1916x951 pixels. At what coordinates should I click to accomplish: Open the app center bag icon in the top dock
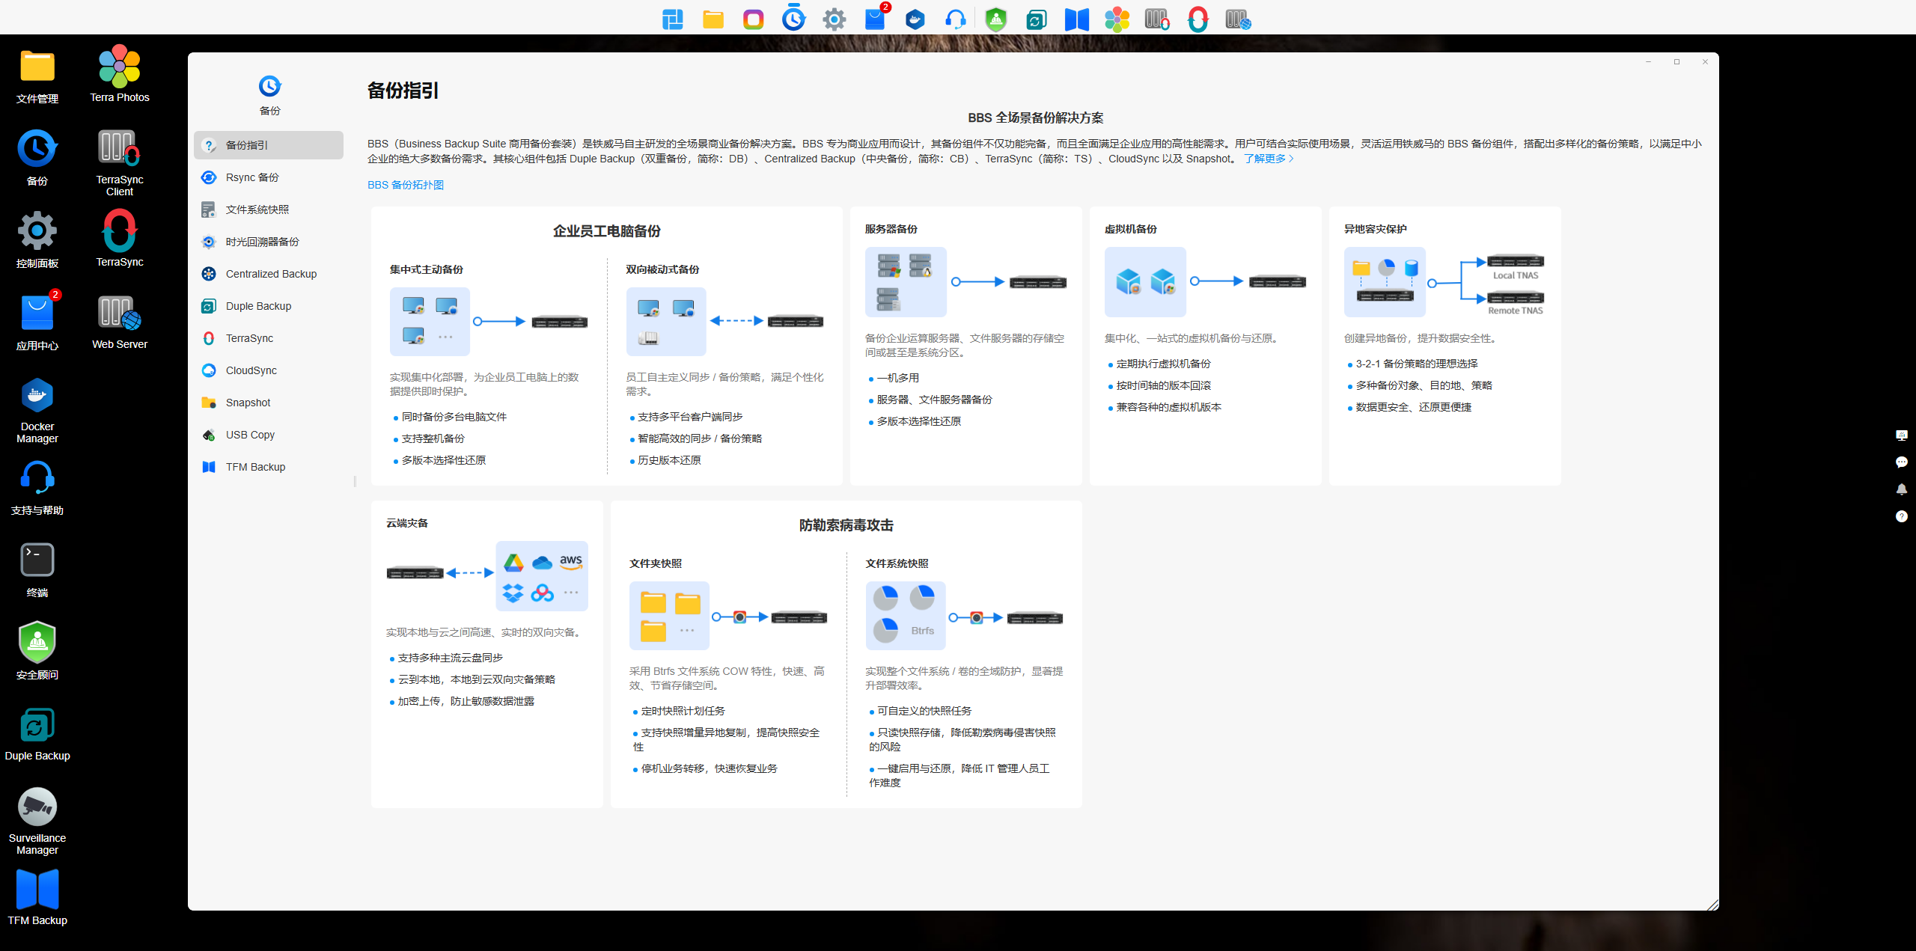[874, 19]
